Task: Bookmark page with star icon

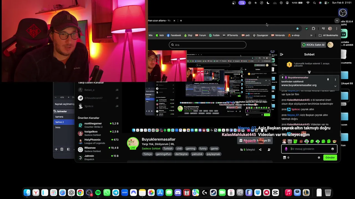Action: 297,28
